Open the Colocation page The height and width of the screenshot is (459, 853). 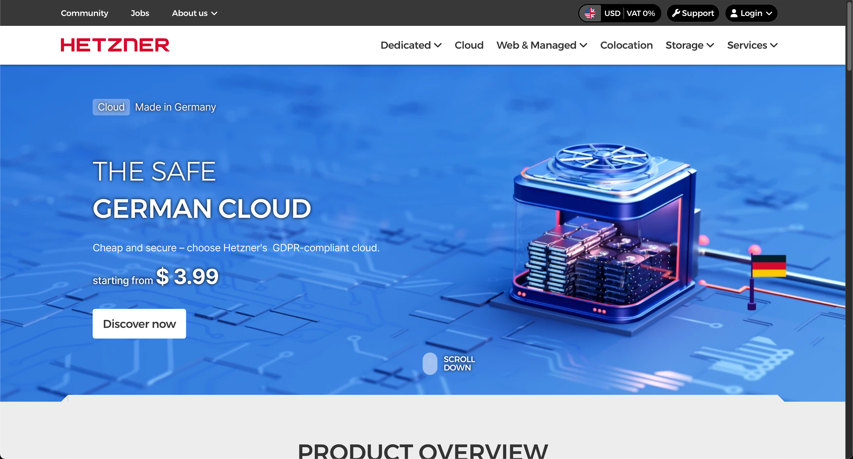point(626,45)
